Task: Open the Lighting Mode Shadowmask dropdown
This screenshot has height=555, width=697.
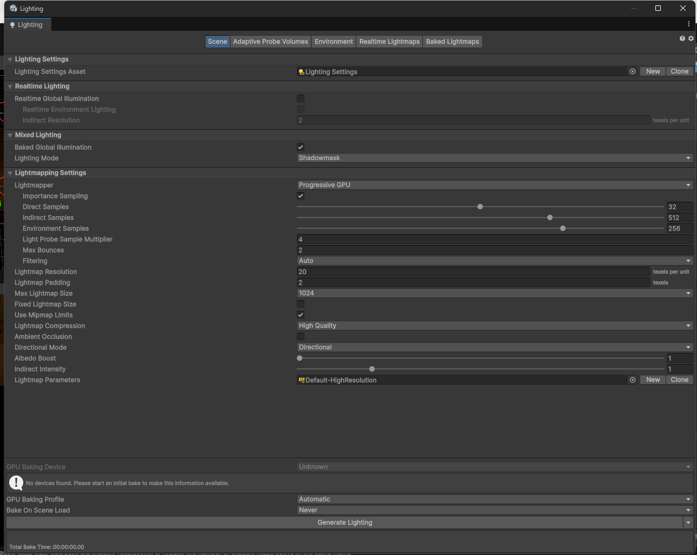Action: [x=494, y=157]
